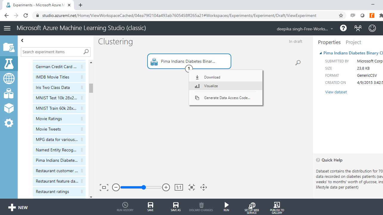Open the Web Services globe icon

tap(9, 79)
